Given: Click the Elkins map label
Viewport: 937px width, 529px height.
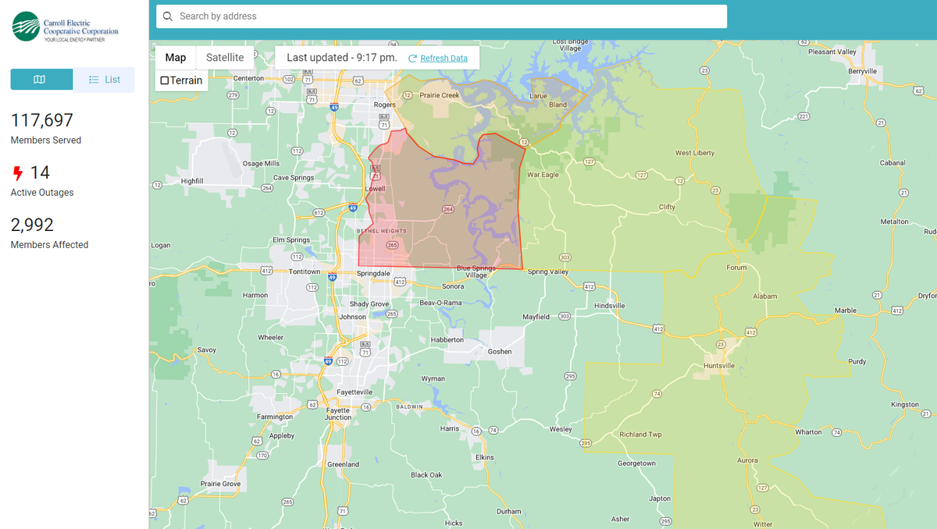Looking at the screenshot, I should pos(485,457).
